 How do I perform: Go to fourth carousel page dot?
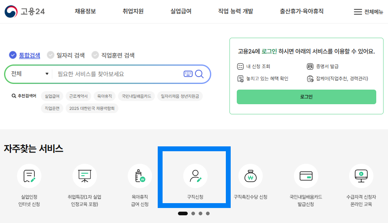[x=208, y=213]
